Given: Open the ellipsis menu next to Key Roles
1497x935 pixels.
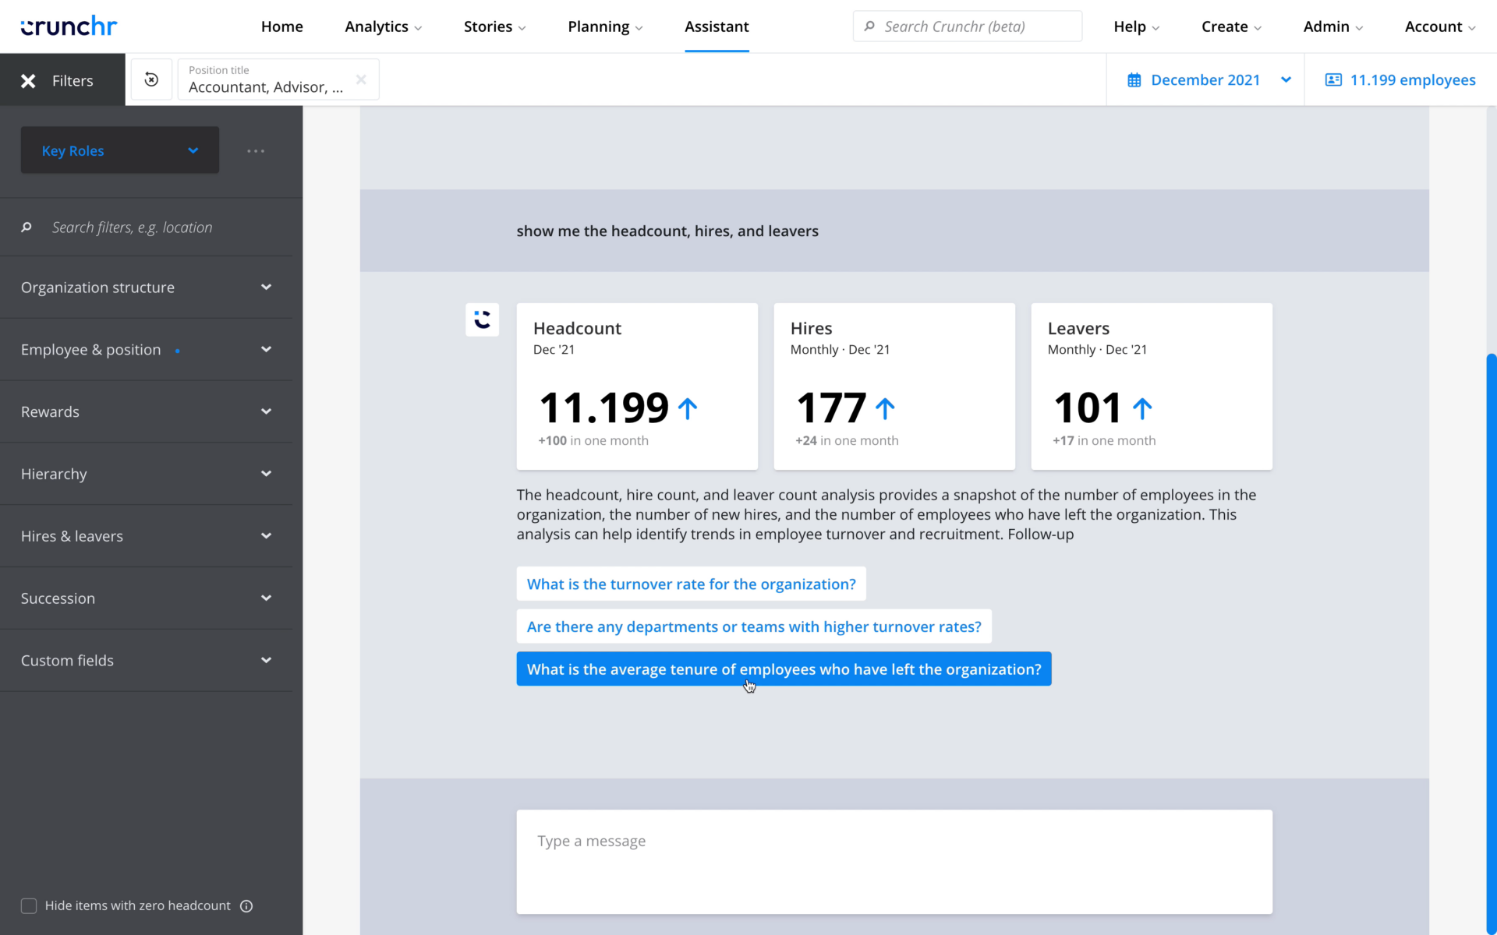Looking at the screenshot, I should coord(256,150).
